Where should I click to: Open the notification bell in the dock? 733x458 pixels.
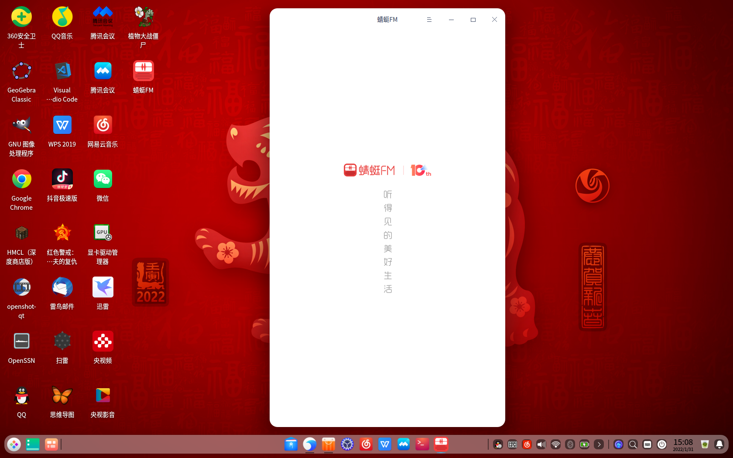pyautogui.click(x=719, y=444)
